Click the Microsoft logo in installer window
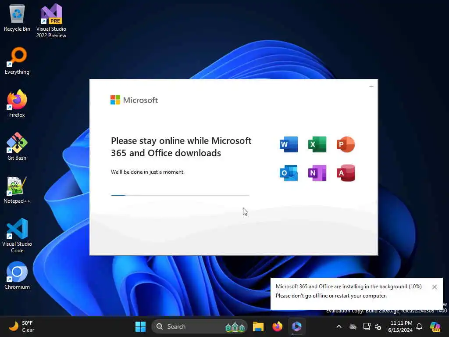This screenshot has height=337, width=449. click(x=134, y=100)
